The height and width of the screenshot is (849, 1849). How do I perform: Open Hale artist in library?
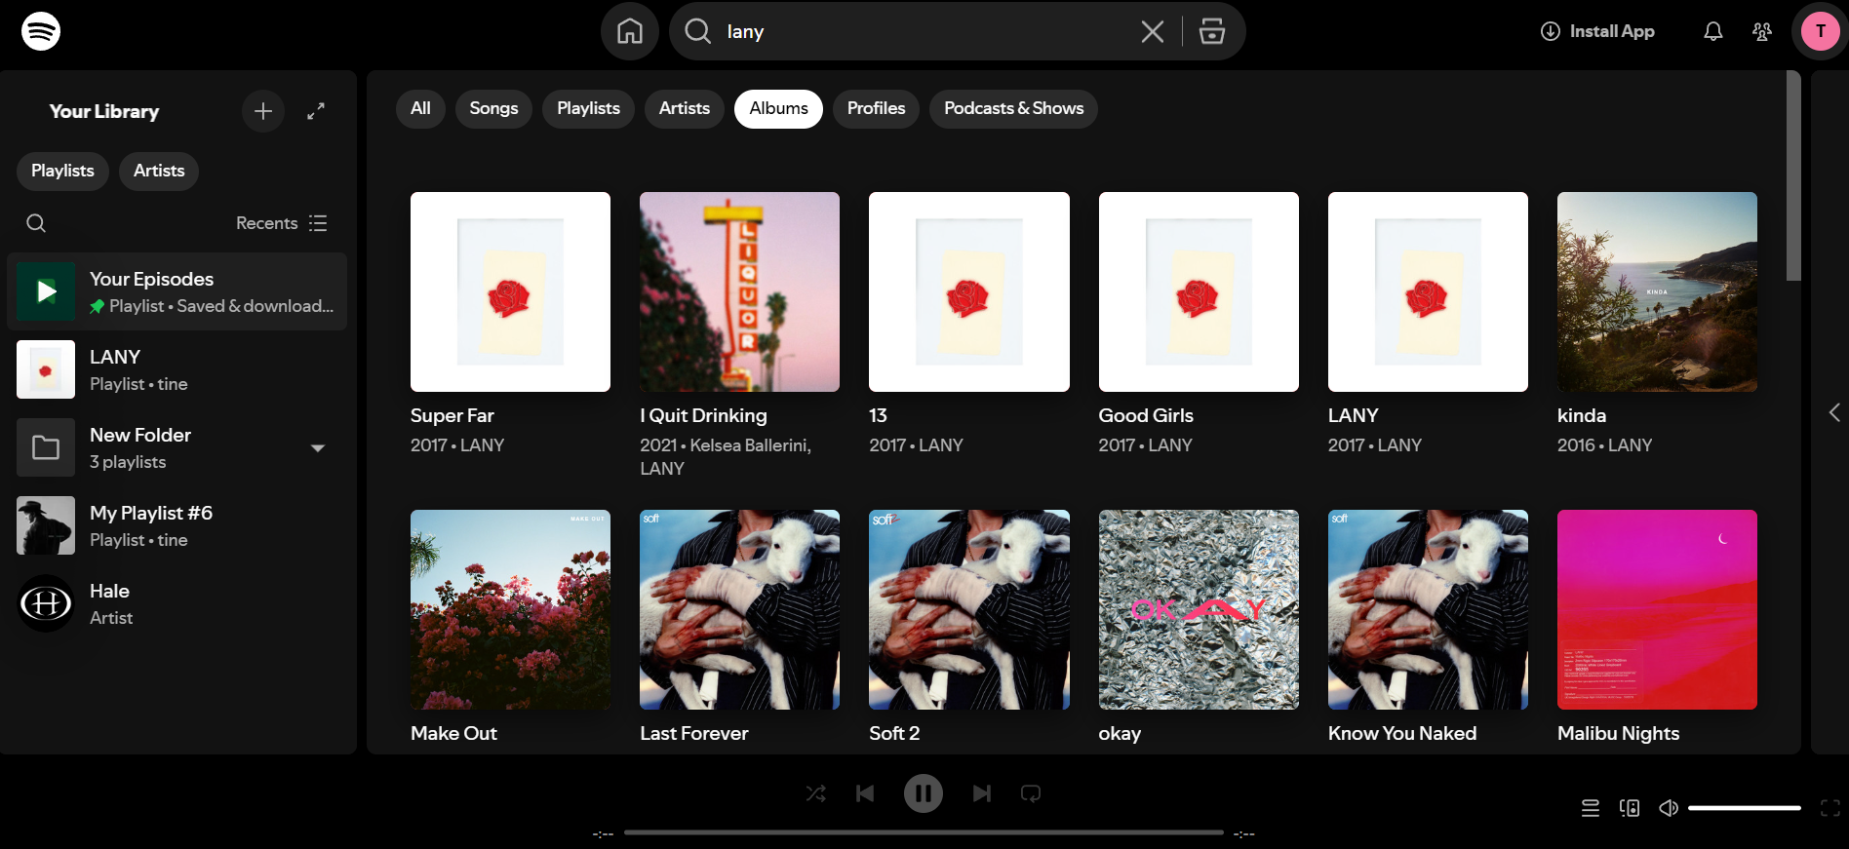click(177, 603)
